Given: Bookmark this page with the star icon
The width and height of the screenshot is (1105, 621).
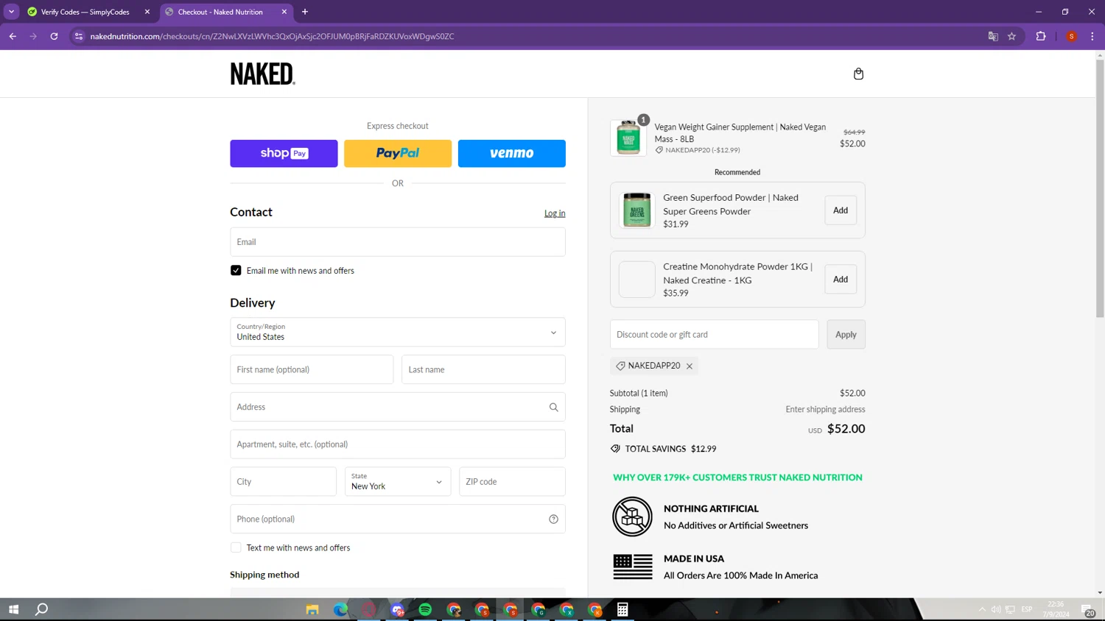Looking at the screenshot, I should (1011, 36).
